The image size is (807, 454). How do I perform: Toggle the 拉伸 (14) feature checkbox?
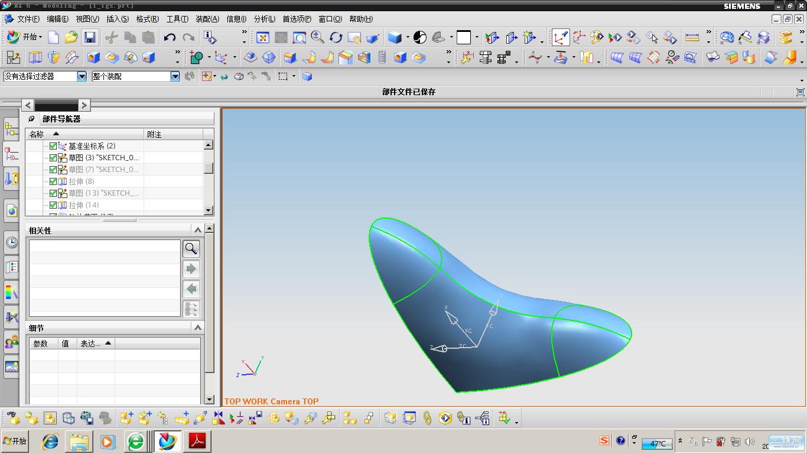[x=53, y=205]
